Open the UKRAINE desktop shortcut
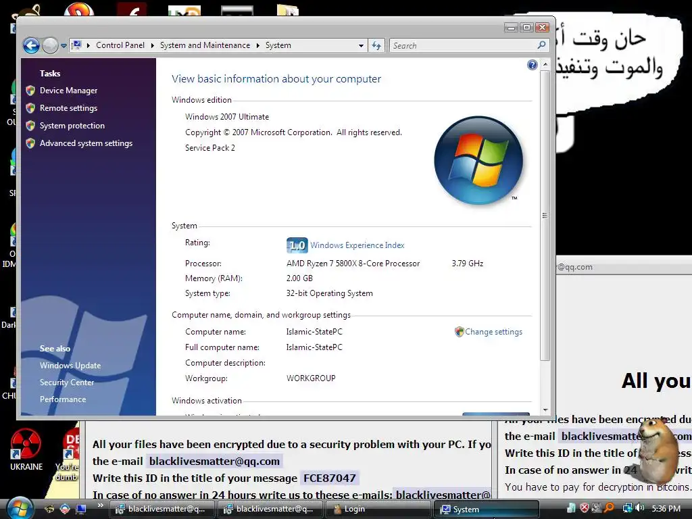 point(26,449)
